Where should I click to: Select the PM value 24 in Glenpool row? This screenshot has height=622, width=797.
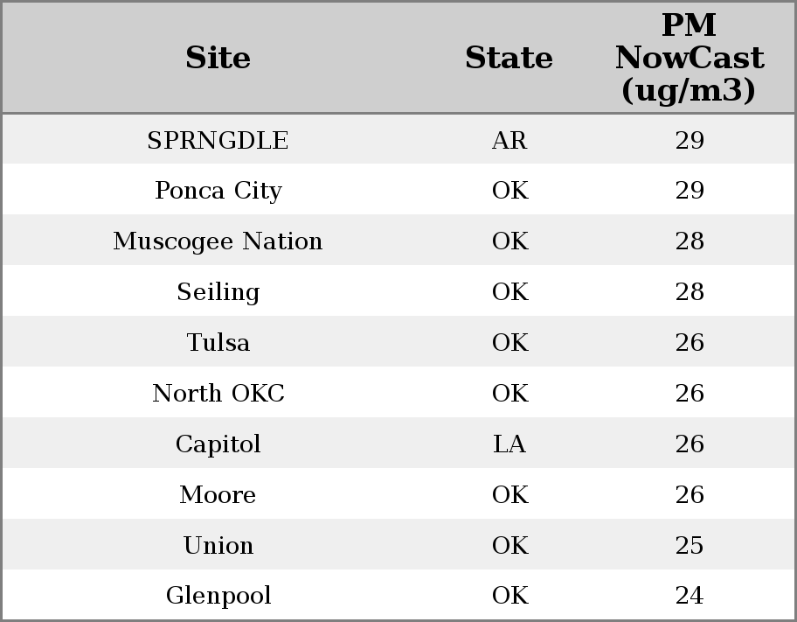[x=690, y=596]
